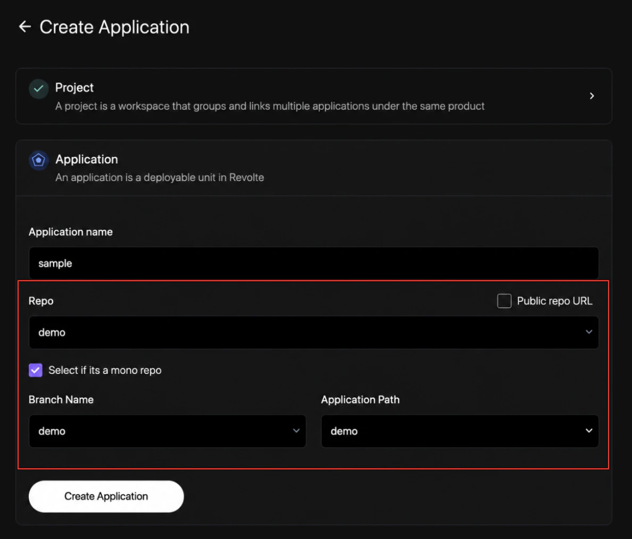Uncheck Select if its a mono repo

[36, 370]
